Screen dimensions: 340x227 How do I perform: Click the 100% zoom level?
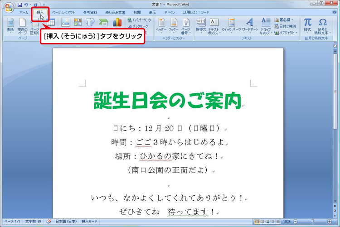pos(287,222)
